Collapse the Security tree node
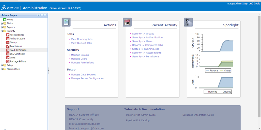Image resolution: width=261 pixels, height=130 pixels. click(x=2, y=31)
